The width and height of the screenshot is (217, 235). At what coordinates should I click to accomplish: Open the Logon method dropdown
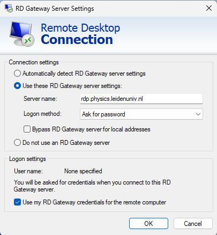coord(141,114)
